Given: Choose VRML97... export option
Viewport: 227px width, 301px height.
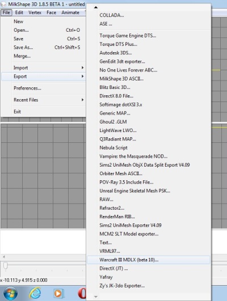Looking at the screenshot, I should click(148, 251).
